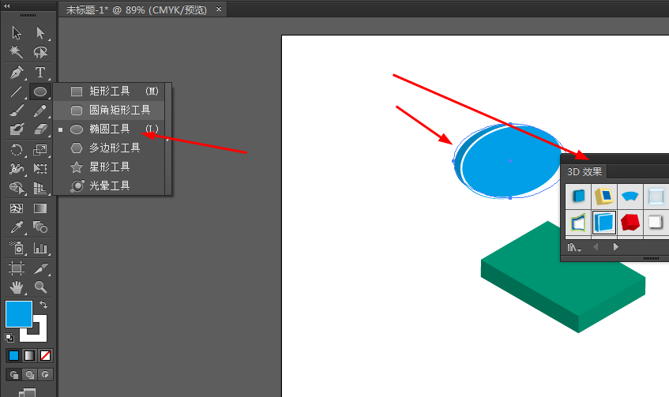The width and height of the screenshot is (669, 397).
Task: Set paint mode to solid Color
Action: (x=13, y=355)
